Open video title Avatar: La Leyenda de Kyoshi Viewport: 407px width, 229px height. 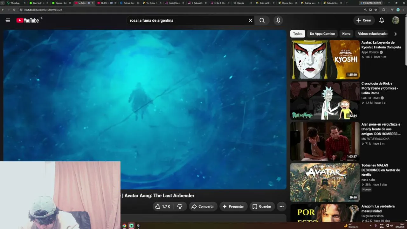(381, 45)
